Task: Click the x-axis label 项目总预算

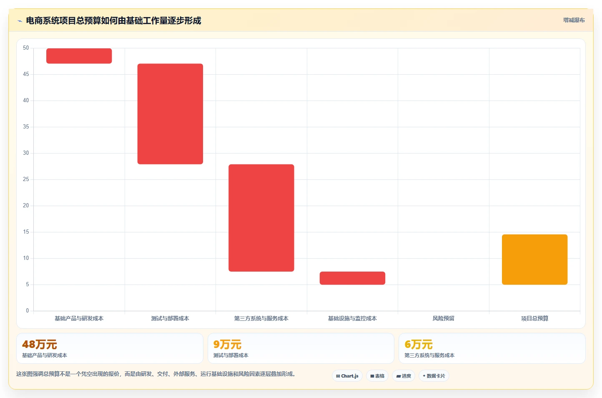Action: click(x=534, y=318)
